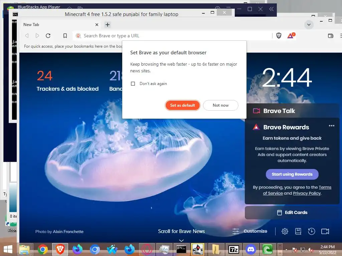Open the taskbar date and time
This screenshot has width=342, height=256.
tap(327, 249)
